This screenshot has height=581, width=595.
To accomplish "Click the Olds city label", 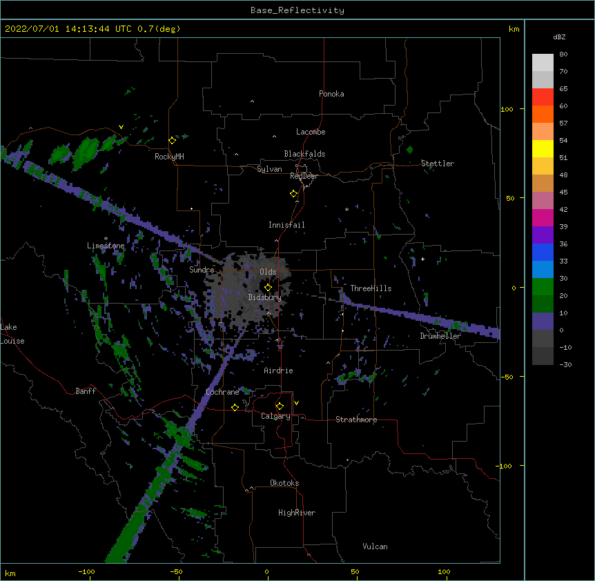I will click(x=268, y=272).
